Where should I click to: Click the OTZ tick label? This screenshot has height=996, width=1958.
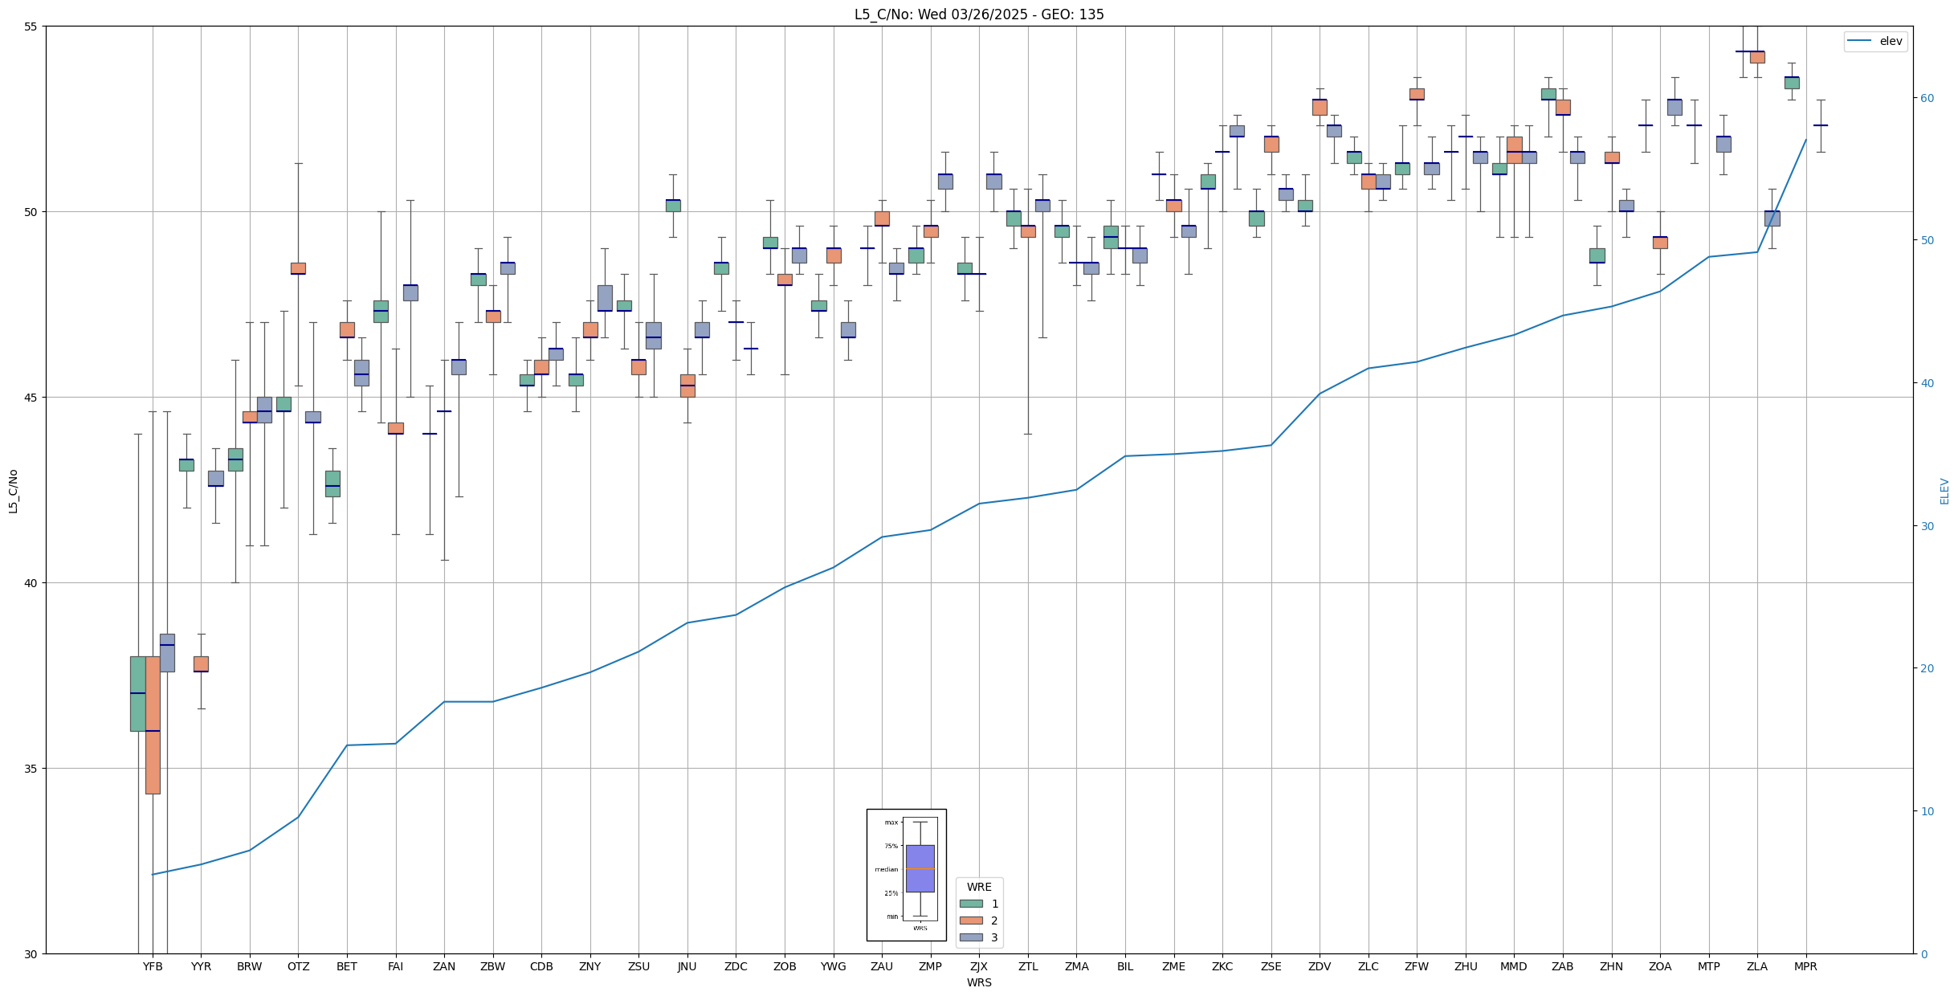click(x=298, y=966)
